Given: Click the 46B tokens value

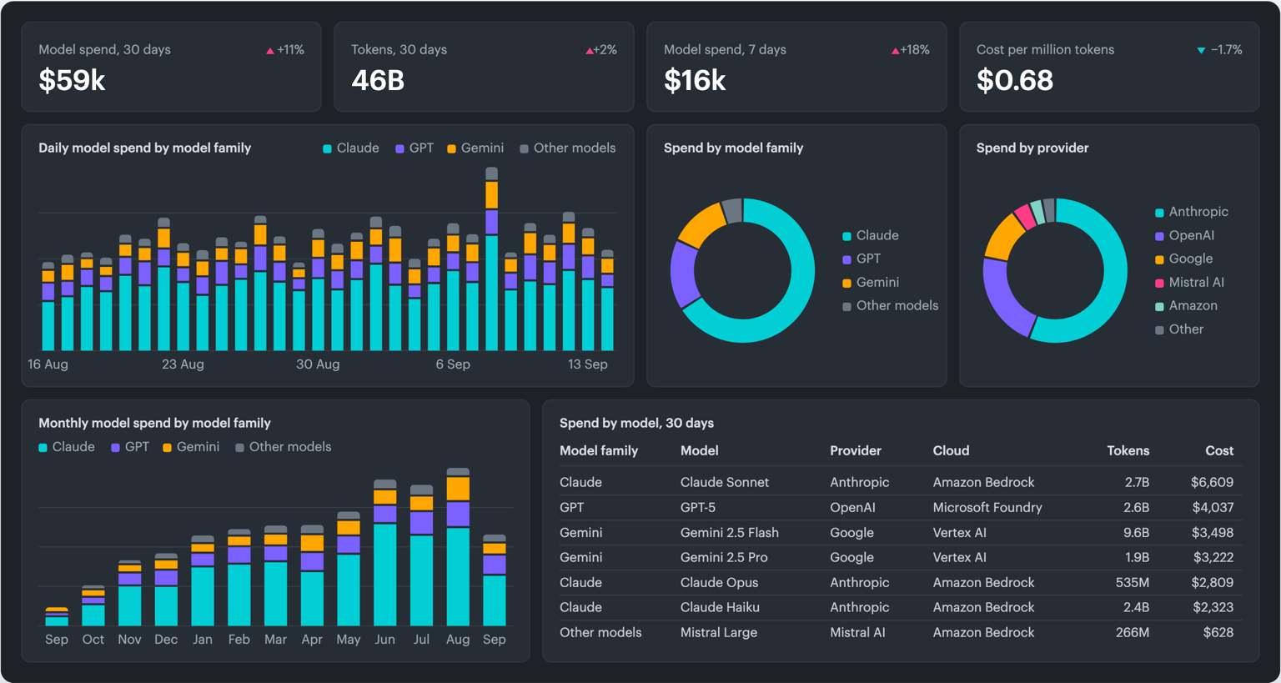Looking at the screenshot, I should click(x=378, y=81).
